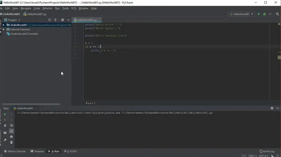281x157 pixels.
Task: Open the Refactor menu
Action: coord(47,8)
